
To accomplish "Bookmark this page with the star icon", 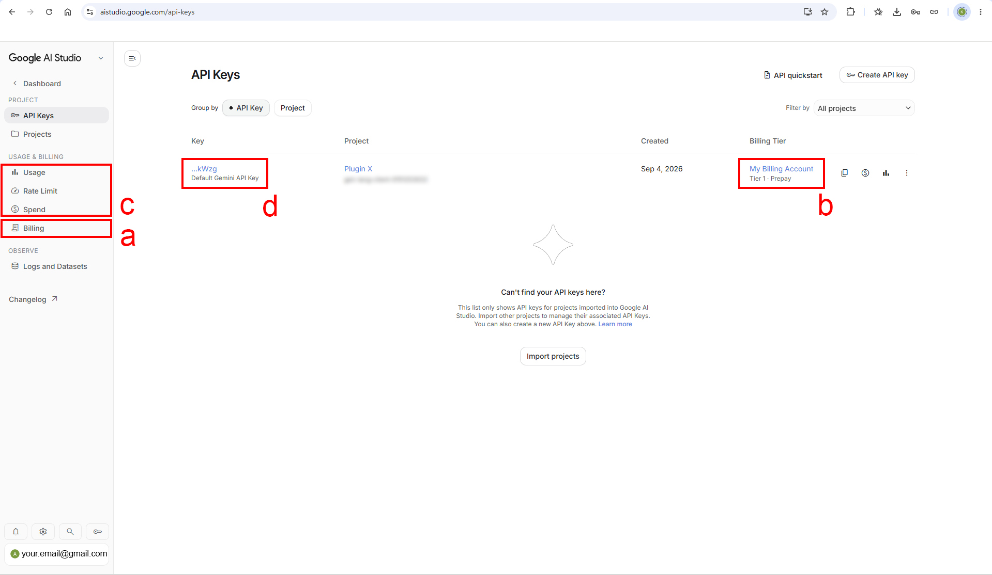I will [x=825, y=12].
